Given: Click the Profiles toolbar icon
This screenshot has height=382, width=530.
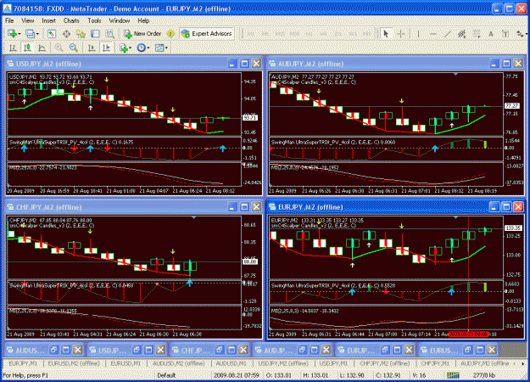Looking at the screenshot, I should [x=30, y=33].
